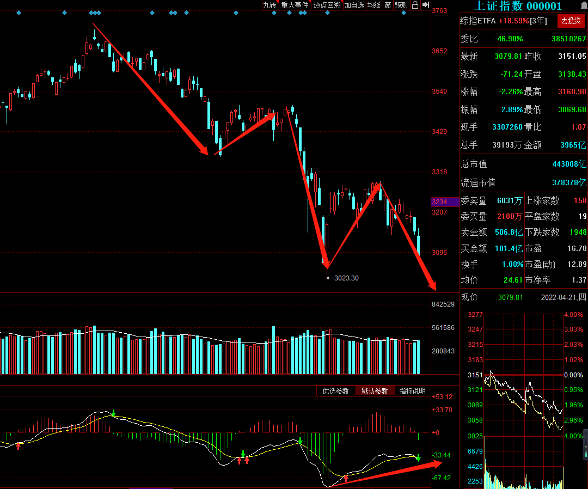Click the date 2022-04-21,四
588x489 pixels.
click(x=563, y=297)
